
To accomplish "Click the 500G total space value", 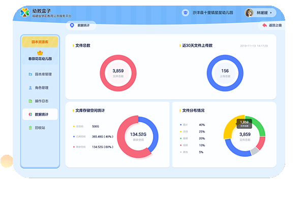I will click(x=96, y=126).
